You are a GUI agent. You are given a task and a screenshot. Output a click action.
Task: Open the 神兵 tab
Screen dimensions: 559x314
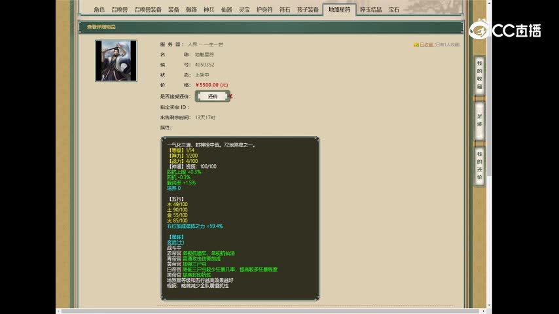click(209, 10)
